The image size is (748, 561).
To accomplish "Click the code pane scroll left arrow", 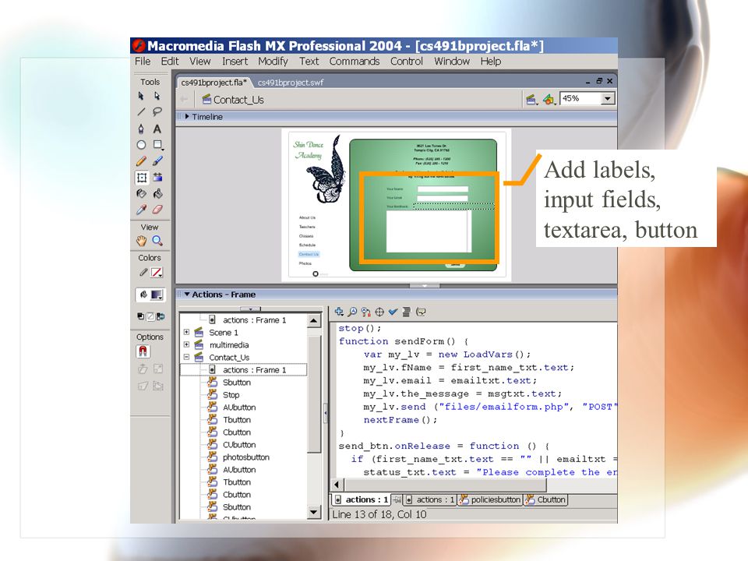I will [x=337, y=485].
